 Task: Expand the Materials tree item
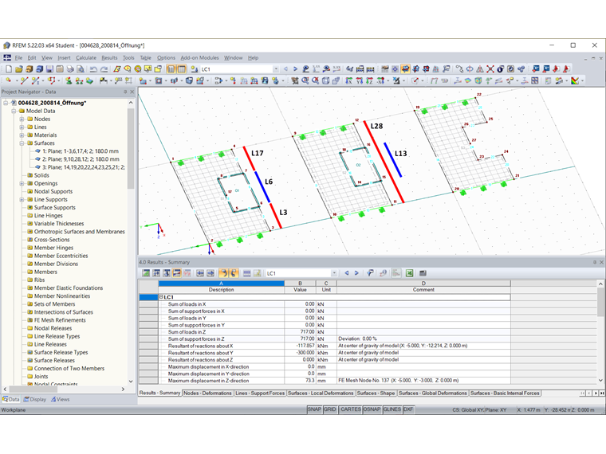pos(22,135)
